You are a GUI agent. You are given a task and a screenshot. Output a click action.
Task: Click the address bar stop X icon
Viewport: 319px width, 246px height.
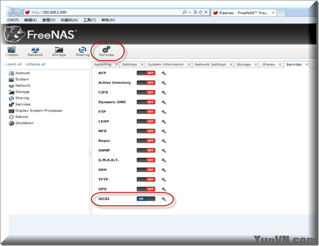coord(206,12)
